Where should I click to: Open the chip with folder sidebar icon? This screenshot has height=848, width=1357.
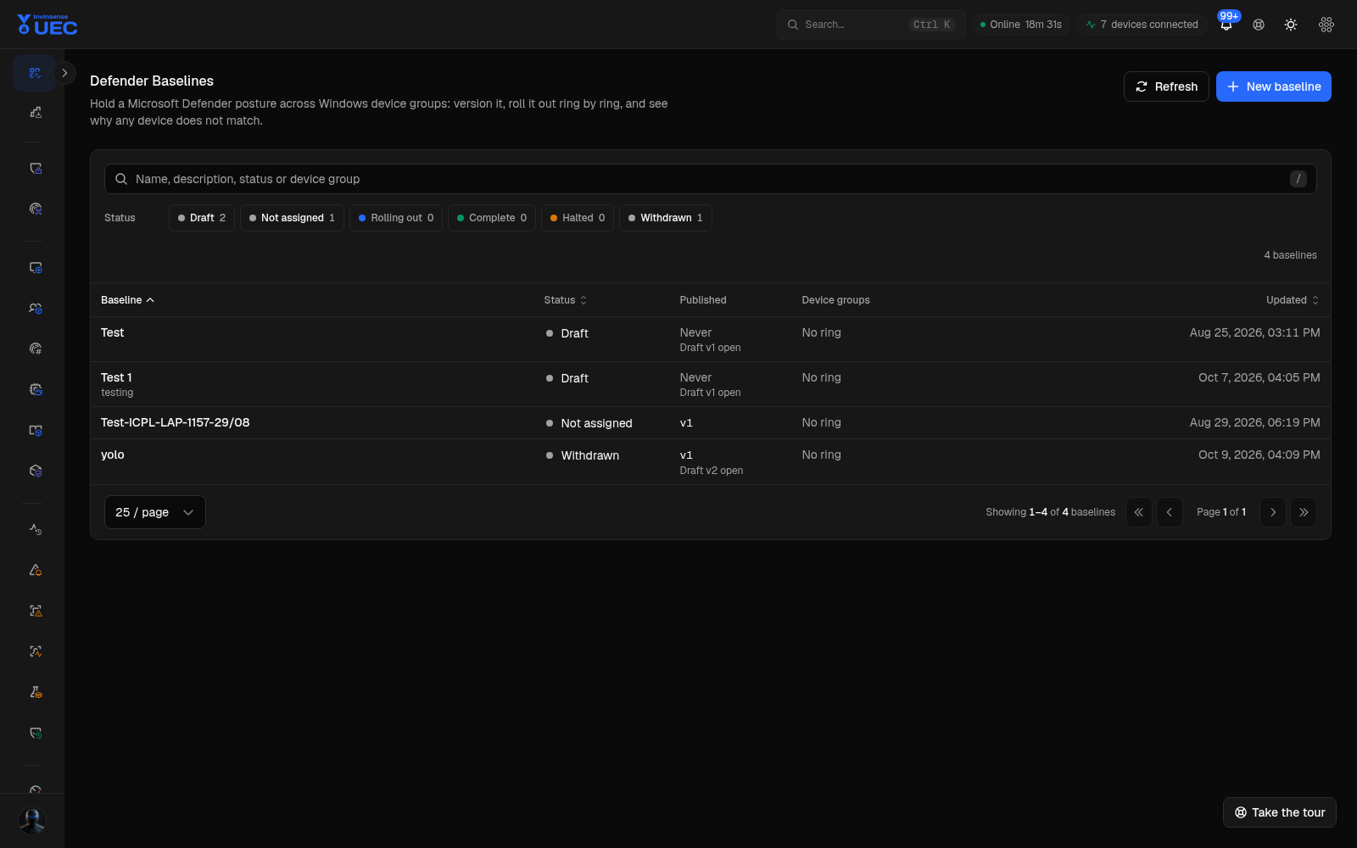pyautogui.click(x=36, y=389)
